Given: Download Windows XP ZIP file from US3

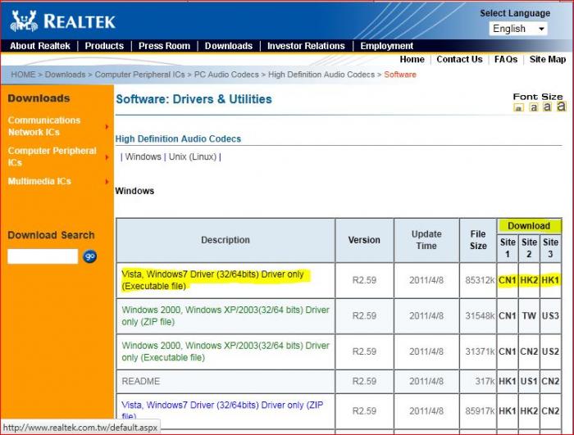Looking at the screenshot, I should pos(550,315).
